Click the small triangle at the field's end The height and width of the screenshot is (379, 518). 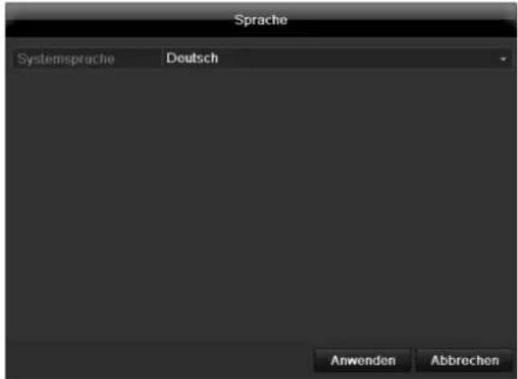click(x=503, y=59)
